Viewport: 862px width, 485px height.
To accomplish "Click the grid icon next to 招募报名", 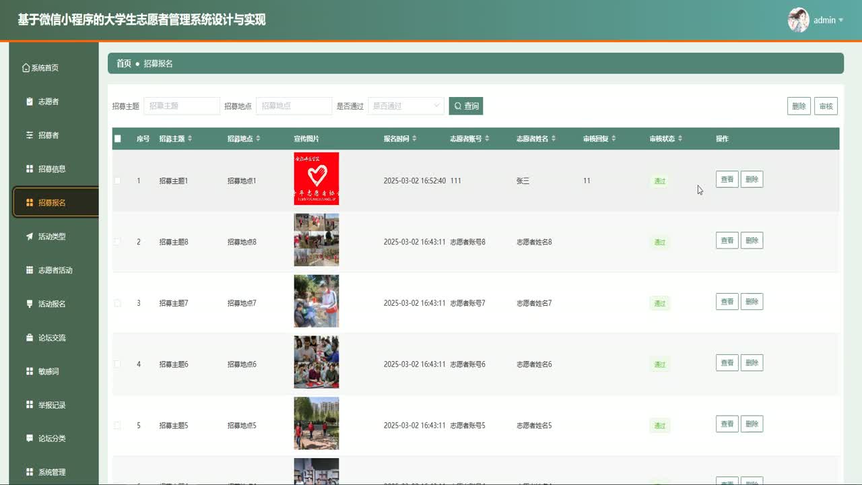I will coord(30,203).
